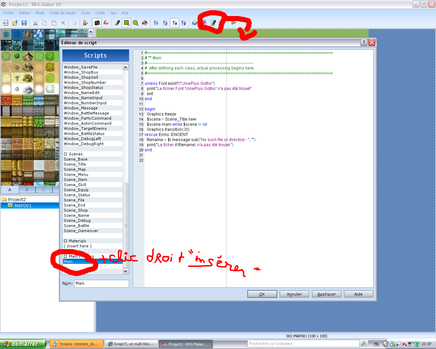Select Scene_Battle in script list
436x349 pixels.
coord(93,226)
